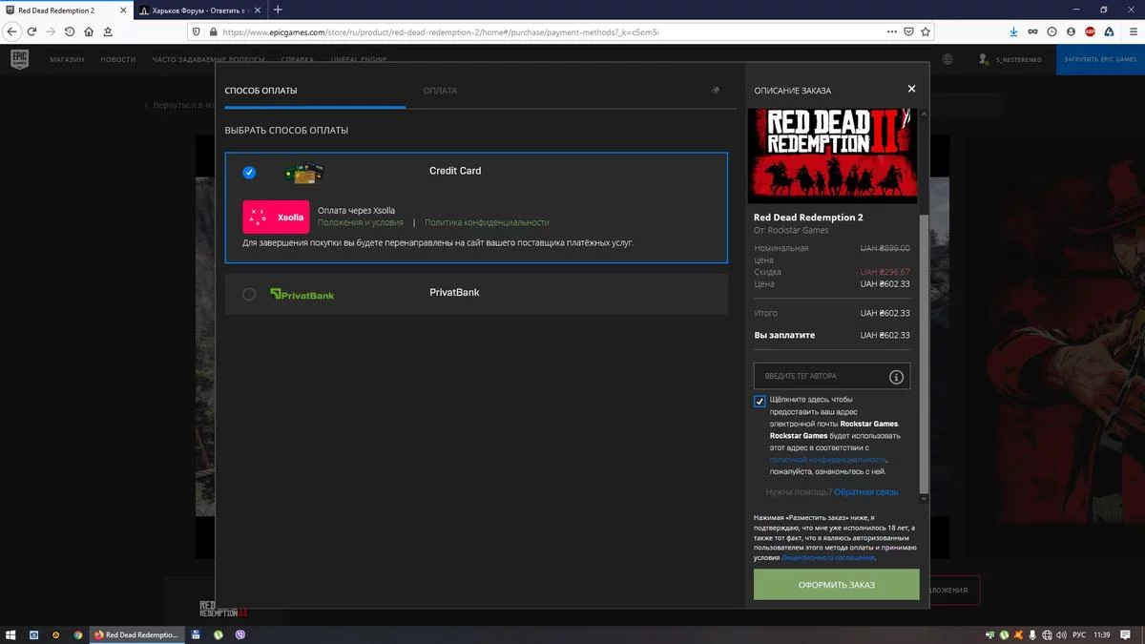The width and height of the screenshot is (1145, 644).
Task: Click the red ABP adblock extension icon
Action: [1090, 31]
